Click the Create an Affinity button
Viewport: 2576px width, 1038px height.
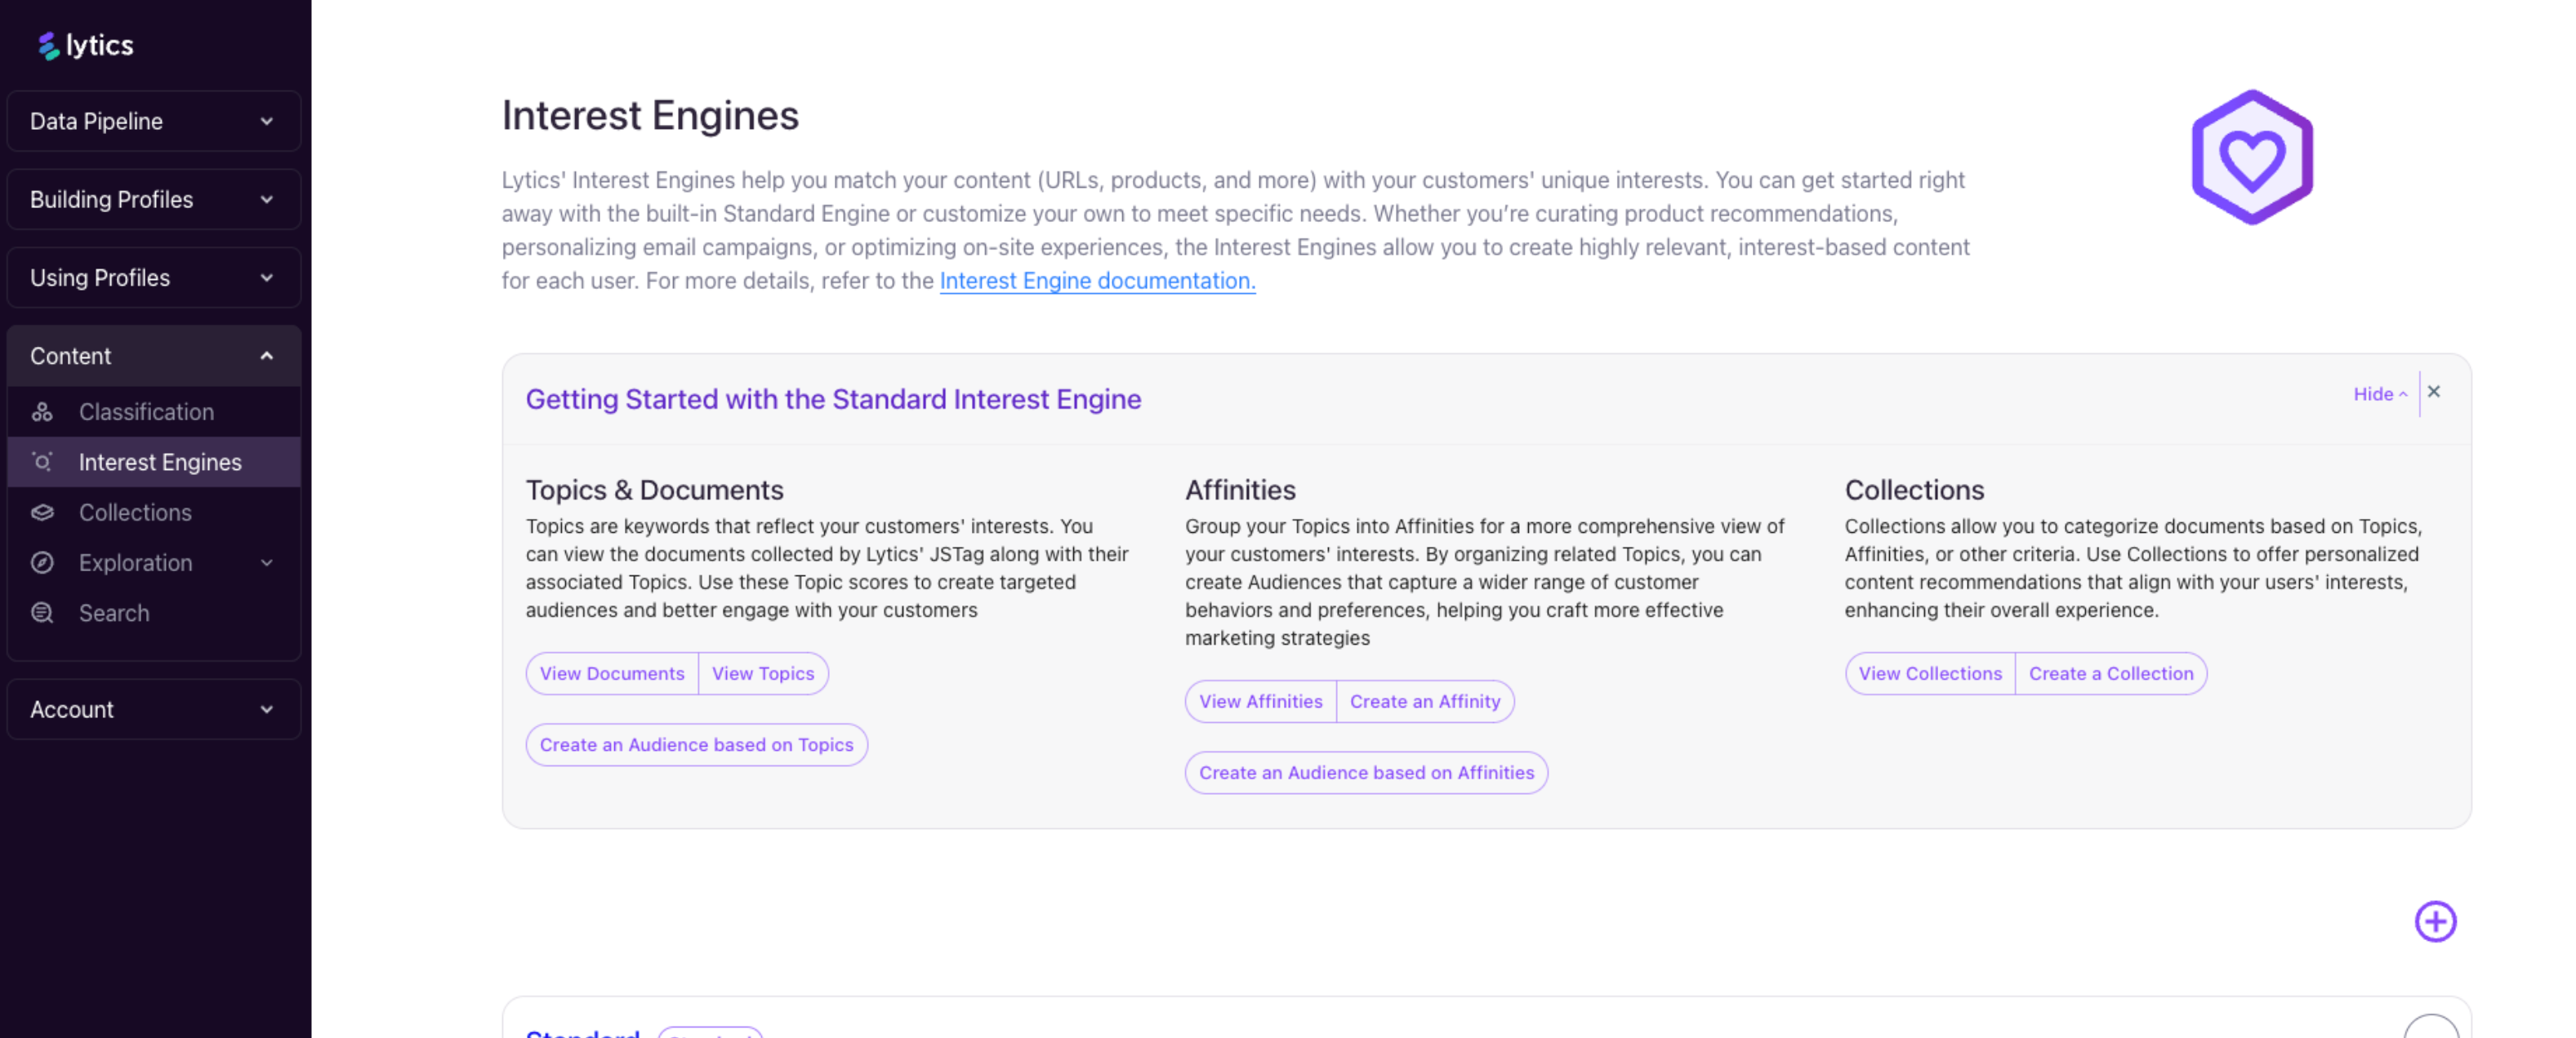(x=1425, y=701)
